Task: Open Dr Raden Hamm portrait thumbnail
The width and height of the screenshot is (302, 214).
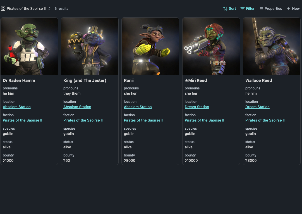Action: click(x=29, y=46)
